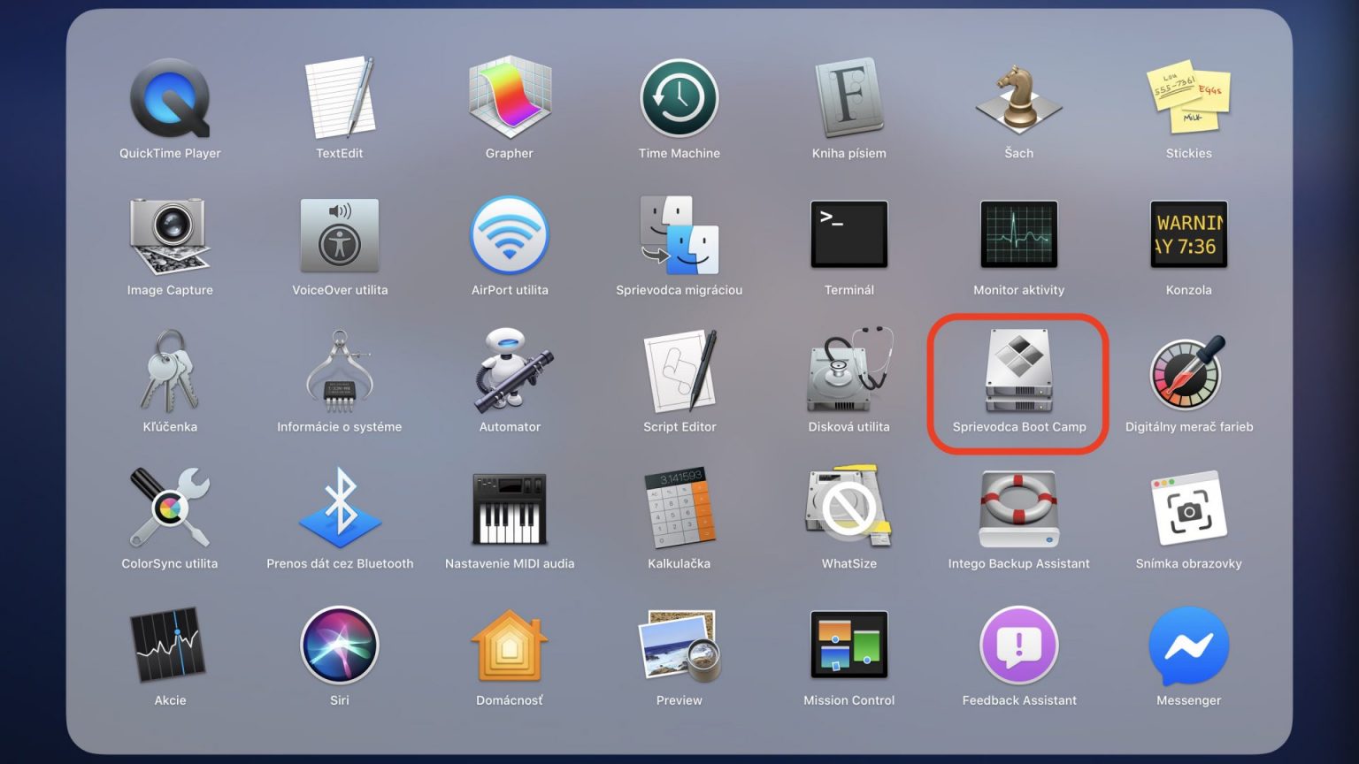Open AirPort utilita
The image size is (1359, 764).
510,235
